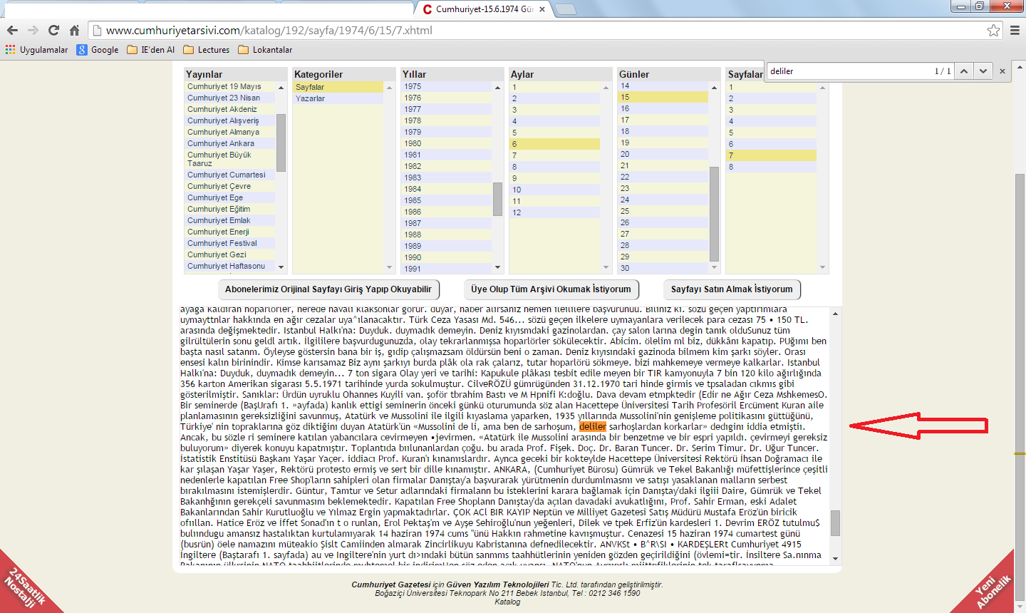Select Cumhuriyet Cumartesi publication
This screenshot has height=613, width=1026.
coord(230,175)
